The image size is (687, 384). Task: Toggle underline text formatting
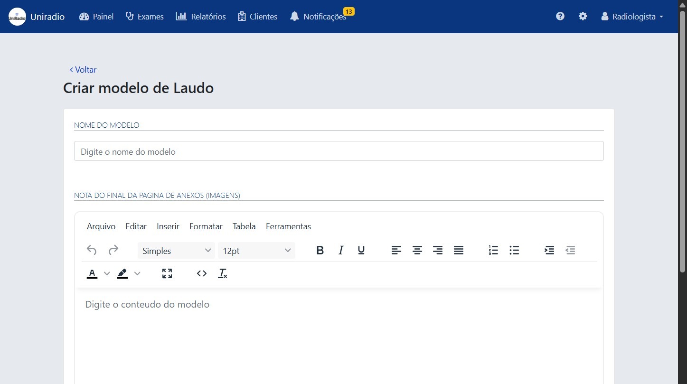tap(361, 251)
